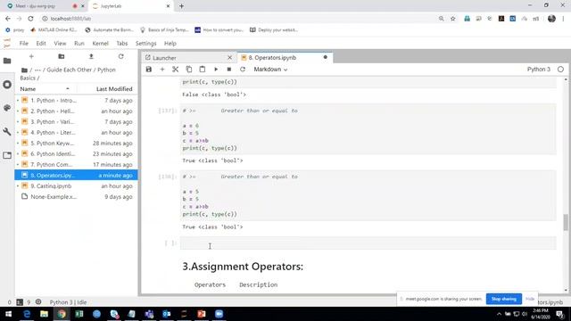The height and width of the screenshot is (321, 571).
Task: Open the Tabs sidebar panel icon
Action: pos(7,155)
